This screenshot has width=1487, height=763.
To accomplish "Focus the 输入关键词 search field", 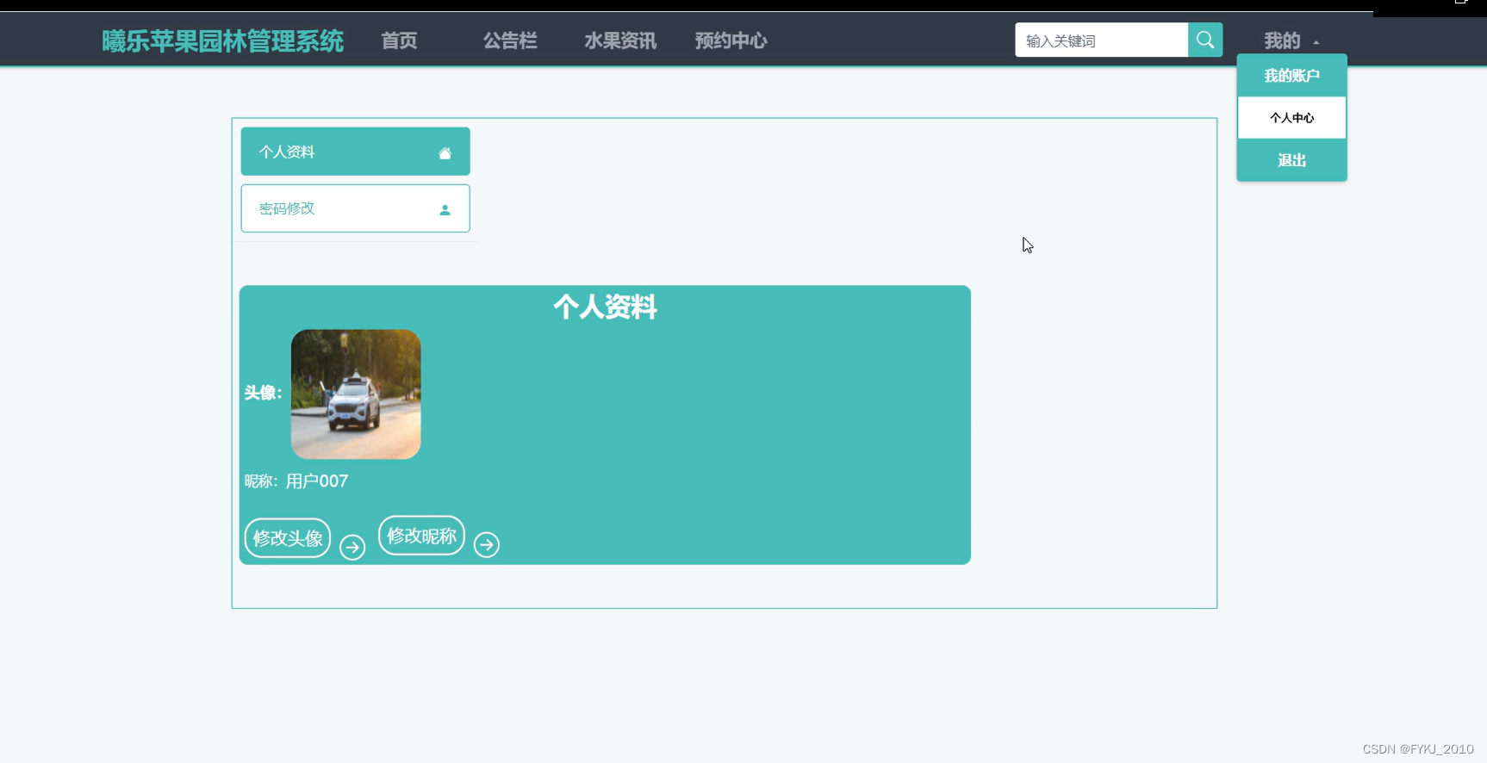I will point(1101,40).
